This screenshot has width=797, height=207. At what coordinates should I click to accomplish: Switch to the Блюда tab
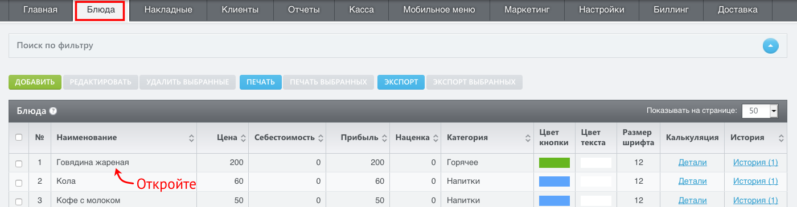(100, 11)
